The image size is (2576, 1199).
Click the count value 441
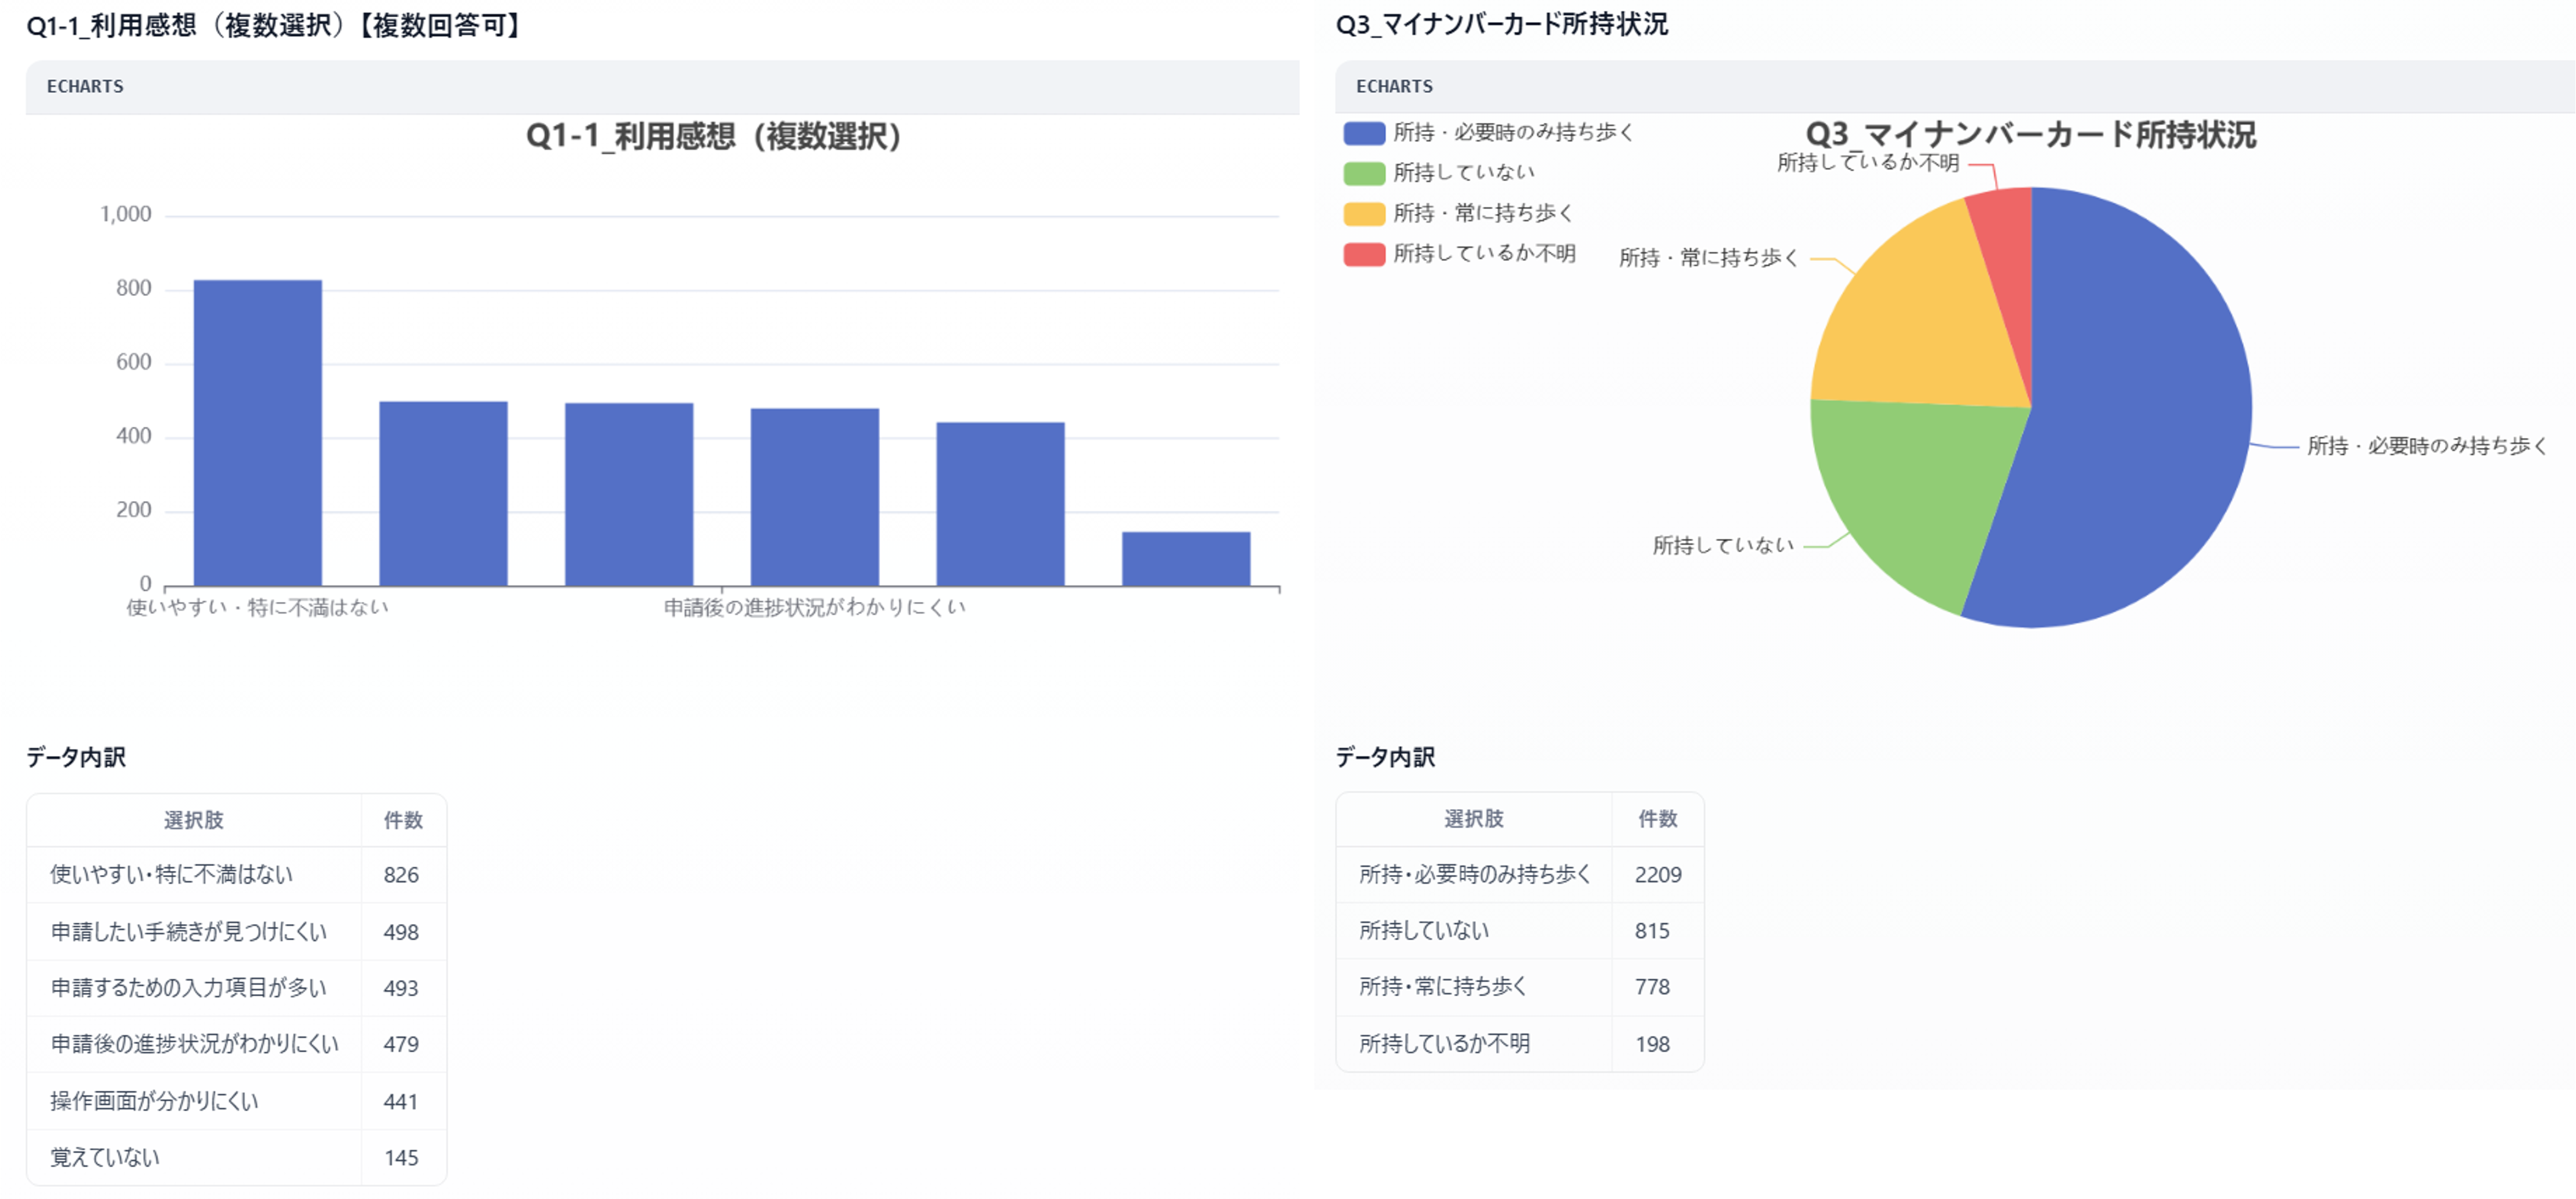[x=401, y=1101]
